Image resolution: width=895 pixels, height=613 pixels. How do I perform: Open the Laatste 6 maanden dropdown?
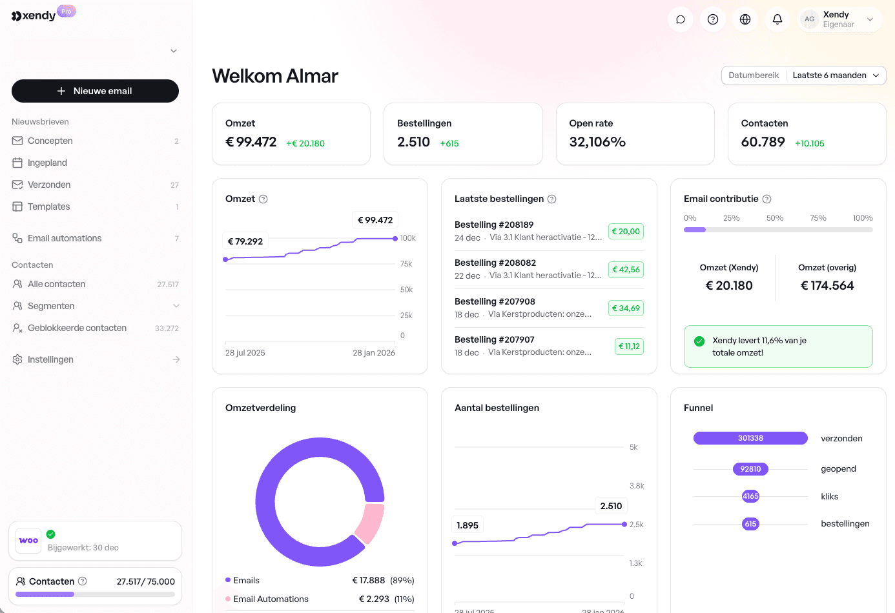[836, 75]
